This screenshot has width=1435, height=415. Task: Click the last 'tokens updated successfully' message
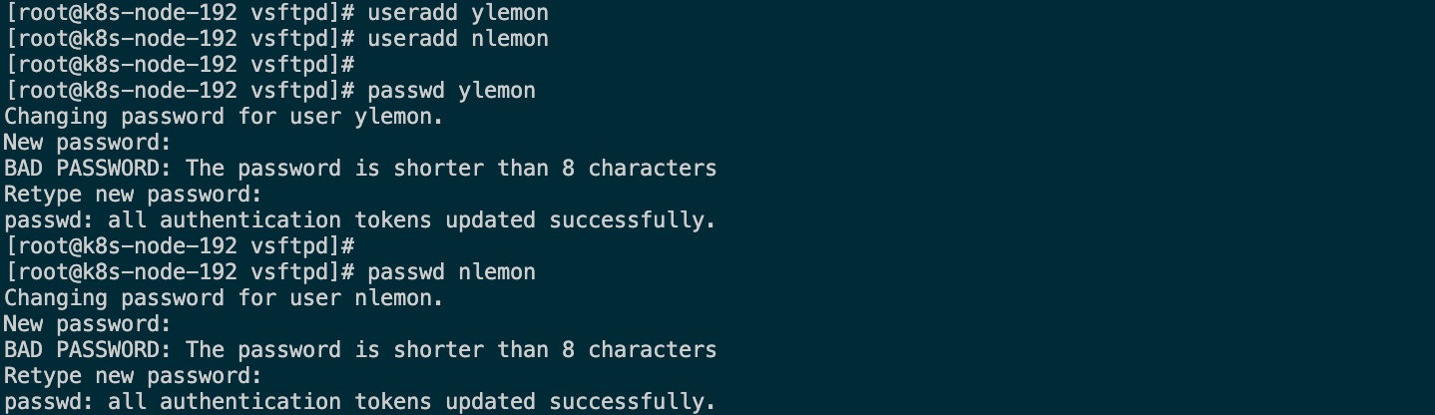(x=360, y=402)
